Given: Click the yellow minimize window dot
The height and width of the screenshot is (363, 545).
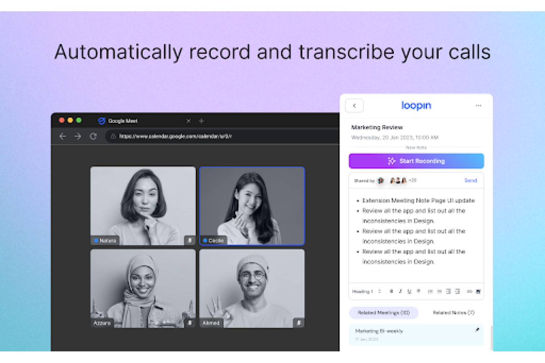Looking at the screenshot, I should point(70,120).
